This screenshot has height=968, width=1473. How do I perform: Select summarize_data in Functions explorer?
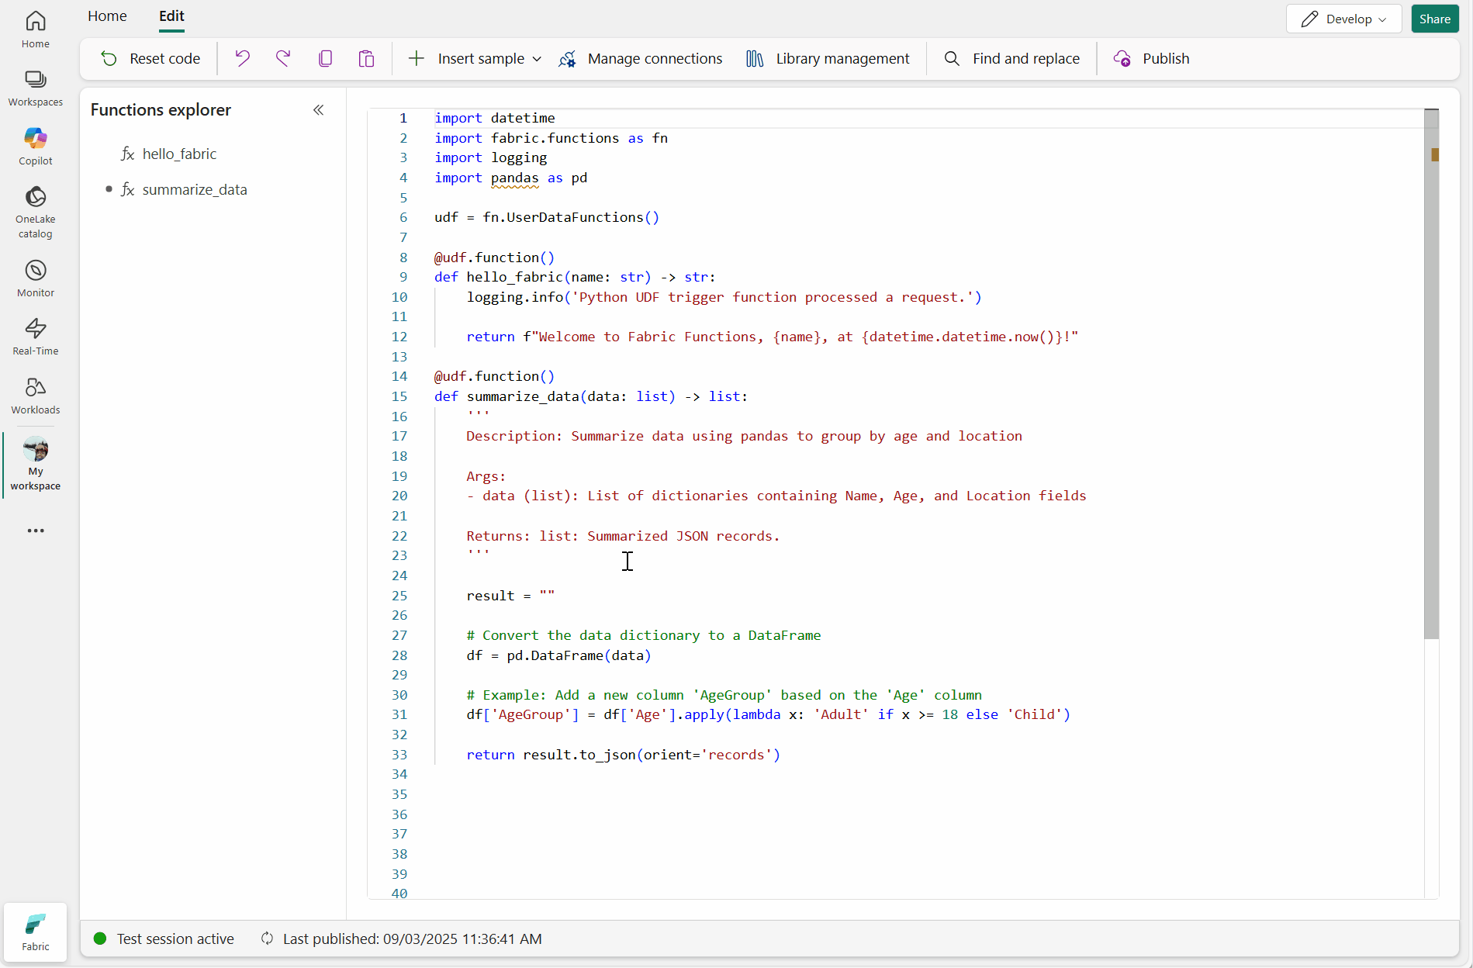[x=195, y=190]
